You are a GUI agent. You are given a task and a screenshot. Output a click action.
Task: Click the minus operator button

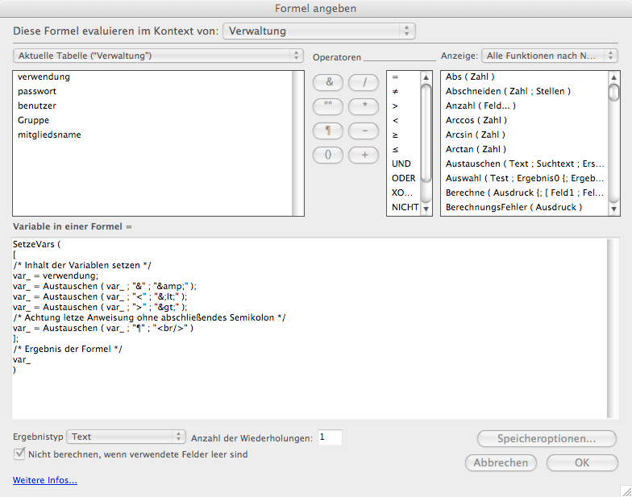coord(364,130)
